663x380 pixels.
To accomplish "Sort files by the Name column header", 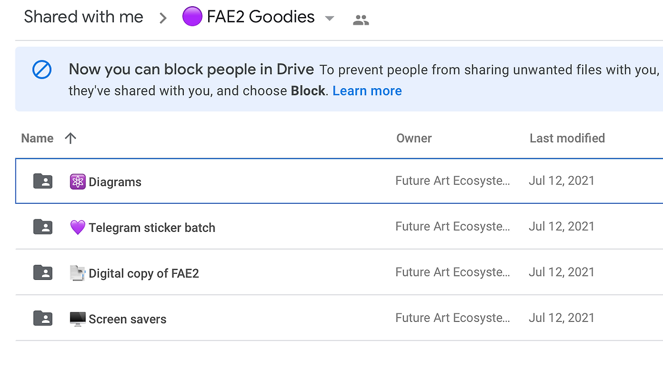I will [37, 138].
